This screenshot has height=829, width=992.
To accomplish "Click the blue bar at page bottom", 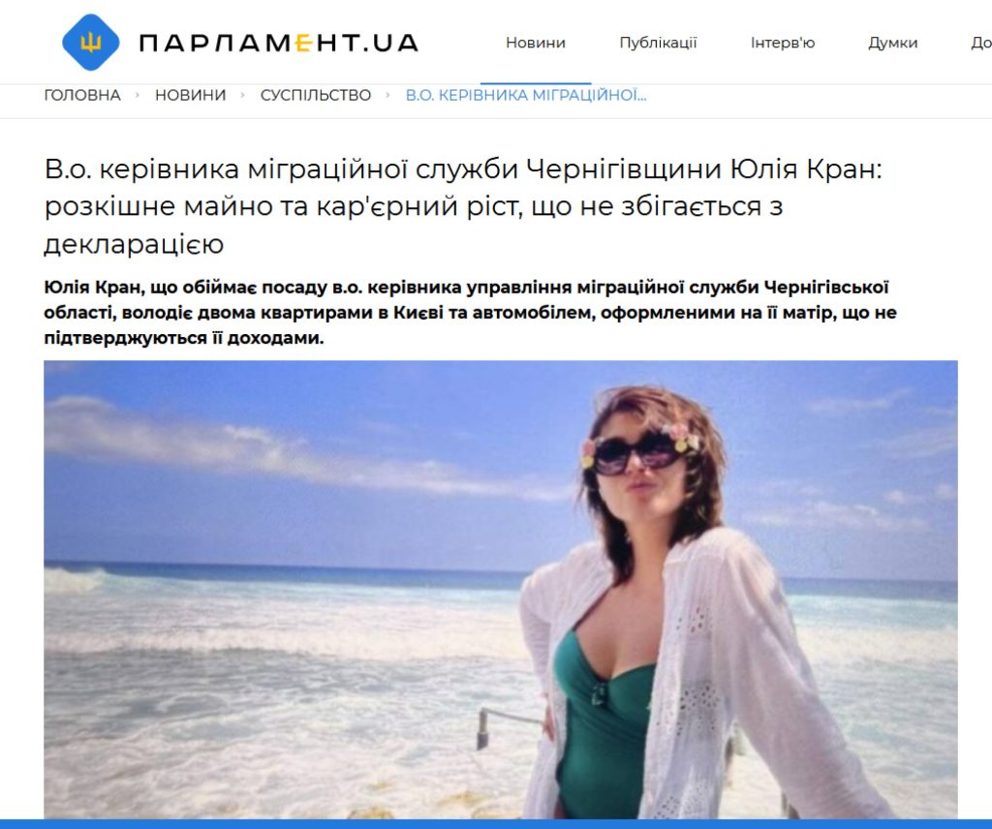I will [496, 824].
